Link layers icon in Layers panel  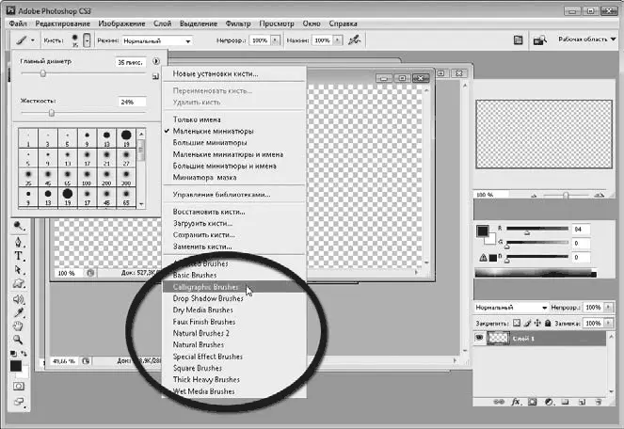pyautogui.click(x=499, y=402)
